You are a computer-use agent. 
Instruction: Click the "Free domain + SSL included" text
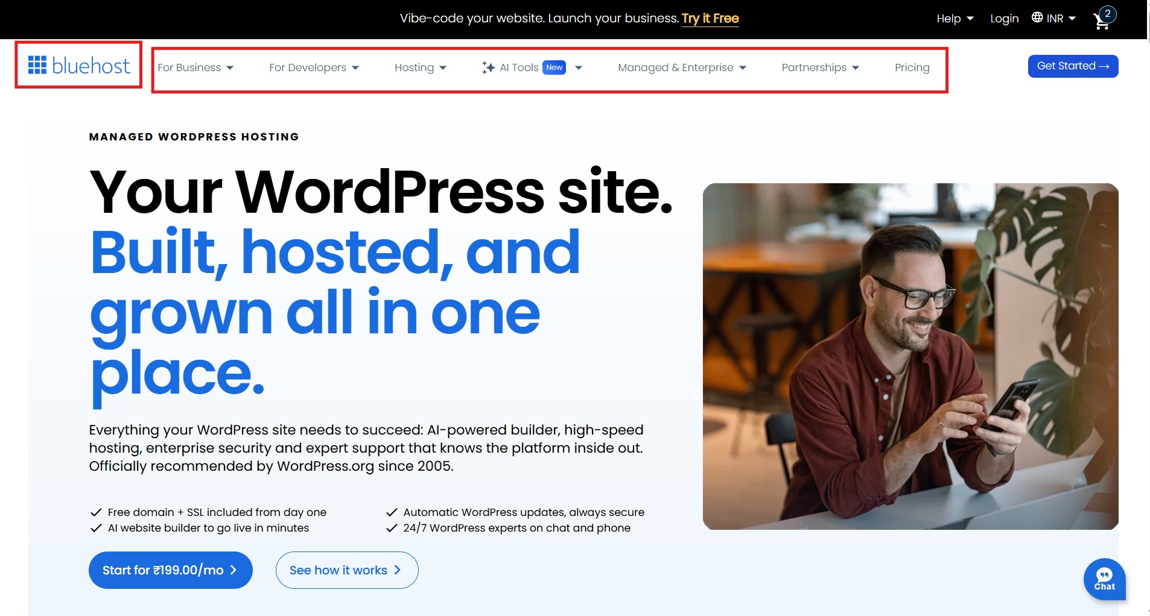tap(217, 512)
